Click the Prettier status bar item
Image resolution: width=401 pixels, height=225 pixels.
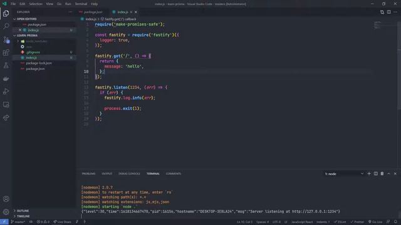[357, 222]
